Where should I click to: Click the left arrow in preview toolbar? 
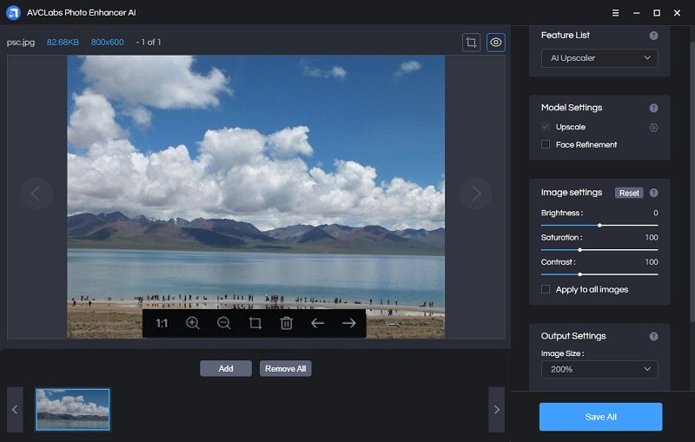(317, 323)
